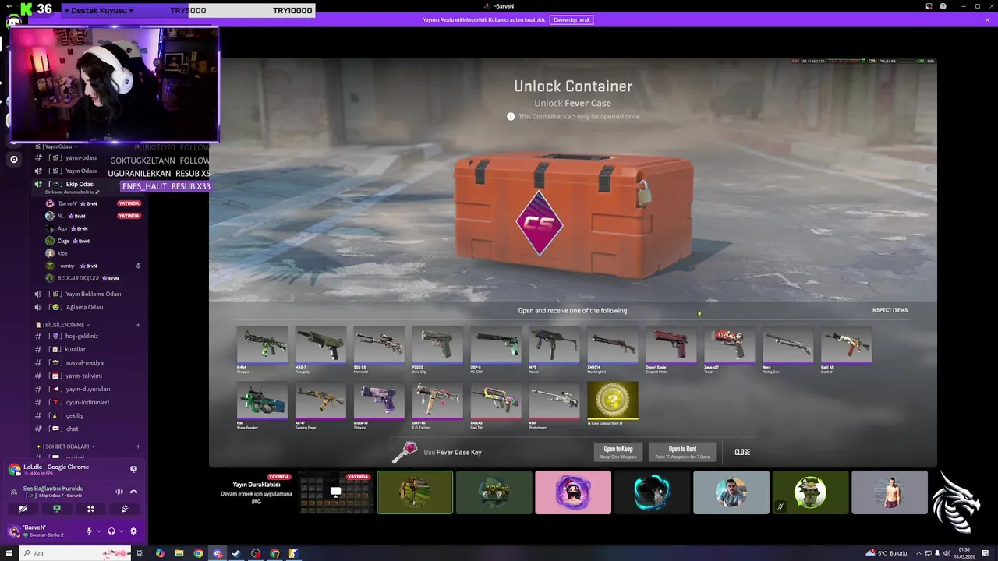Open the Fever Case with Open to Keep

click(x=618, y=452)
